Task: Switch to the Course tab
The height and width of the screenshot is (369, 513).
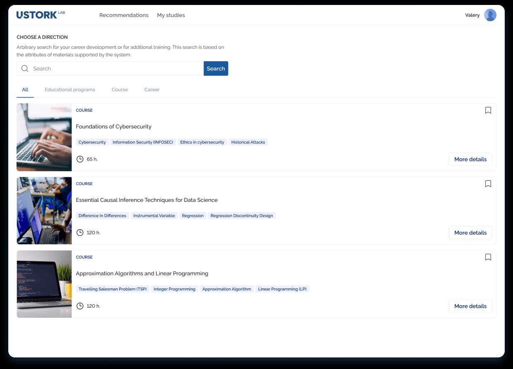Action: pos(120,90)
